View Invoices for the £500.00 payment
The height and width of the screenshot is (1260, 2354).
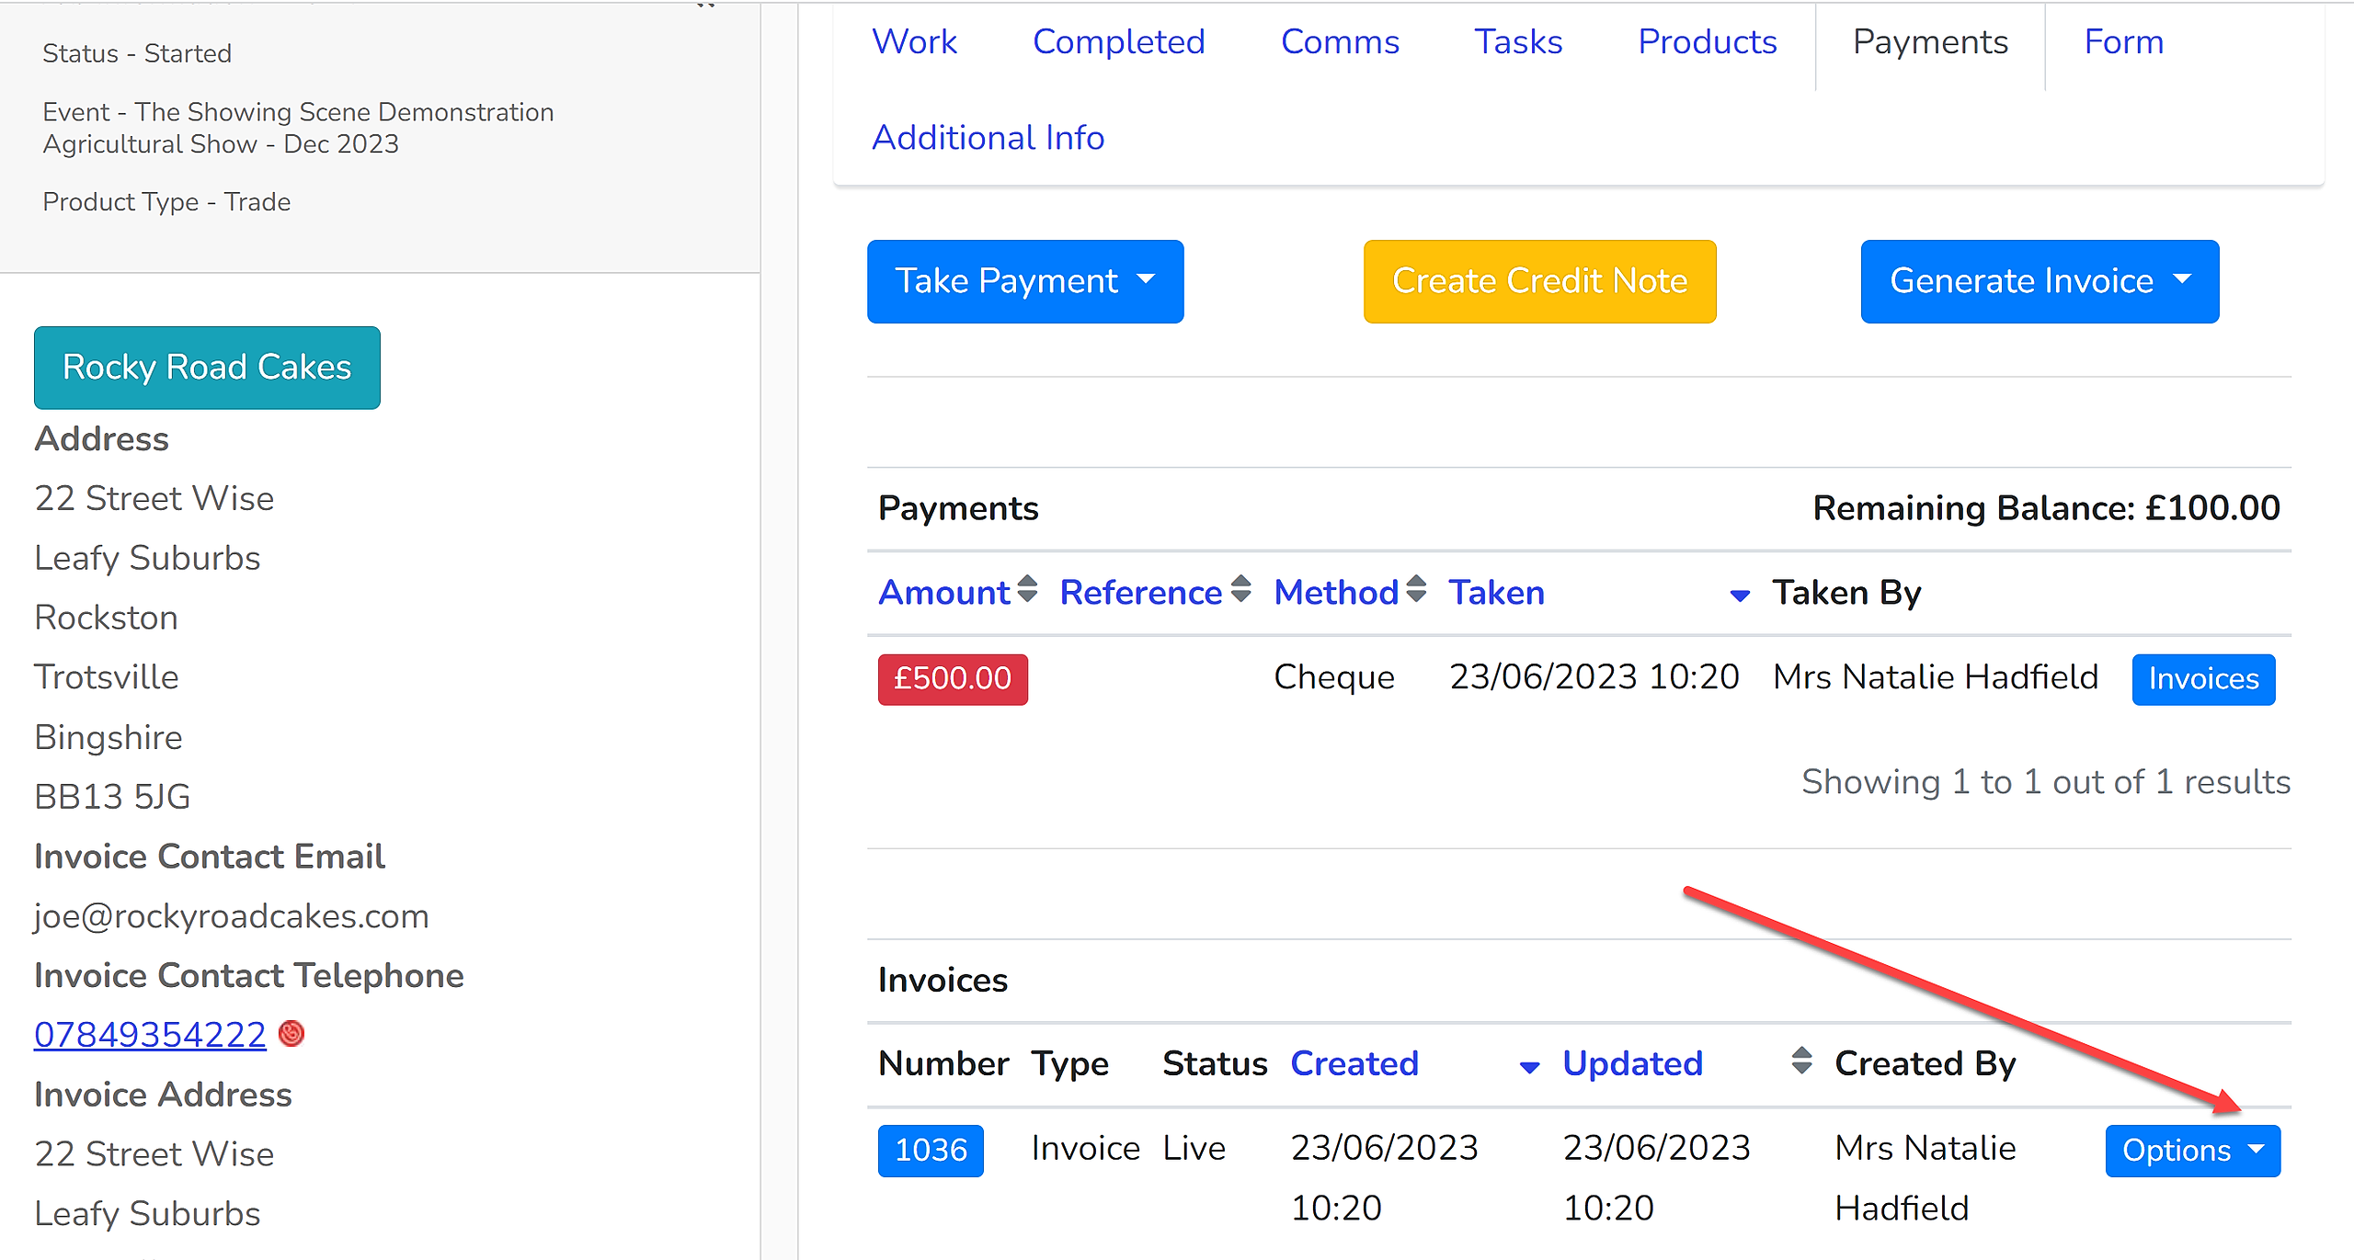pyautogui.click(x=2203, y=679)
